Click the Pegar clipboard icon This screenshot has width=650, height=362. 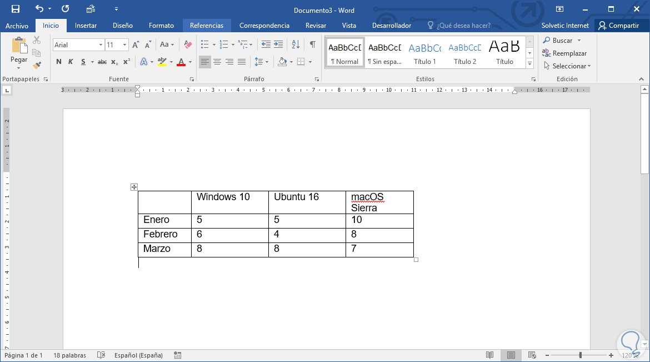click(19, 46)
